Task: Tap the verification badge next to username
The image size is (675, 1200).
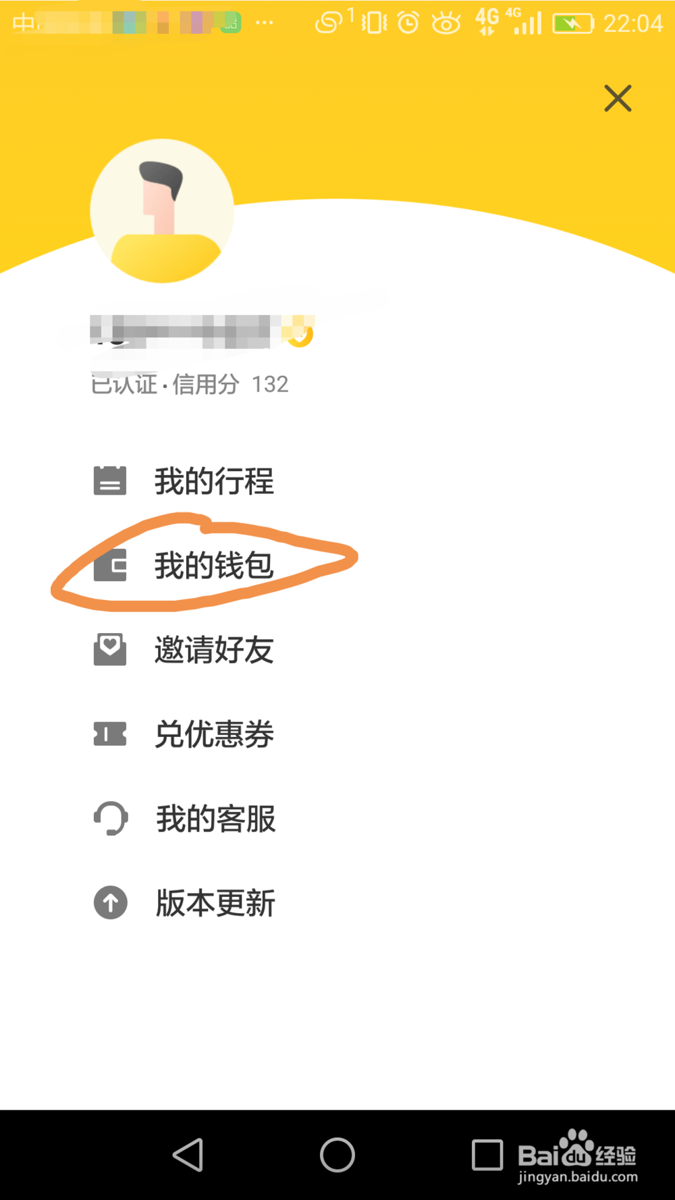Action: (x=301, y=334)
